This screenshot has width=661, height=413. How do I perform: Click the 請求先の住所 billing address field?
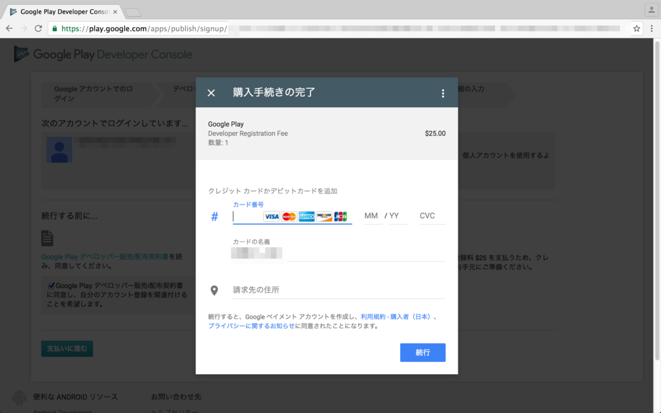[338, 290]
